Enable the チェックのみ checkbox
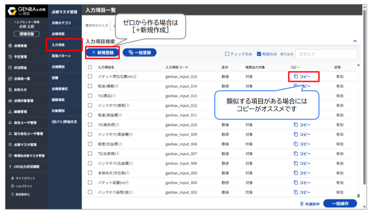 click(x=228, y=54)
